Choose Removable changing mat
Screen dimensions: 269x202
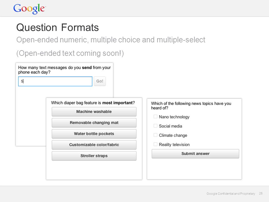tap(94, 123)
